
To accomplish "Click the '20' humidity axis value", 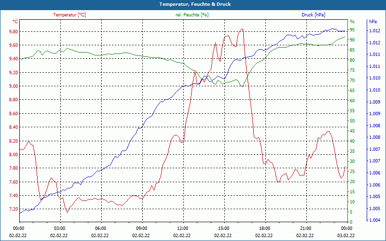I will [x=352, y=182].
